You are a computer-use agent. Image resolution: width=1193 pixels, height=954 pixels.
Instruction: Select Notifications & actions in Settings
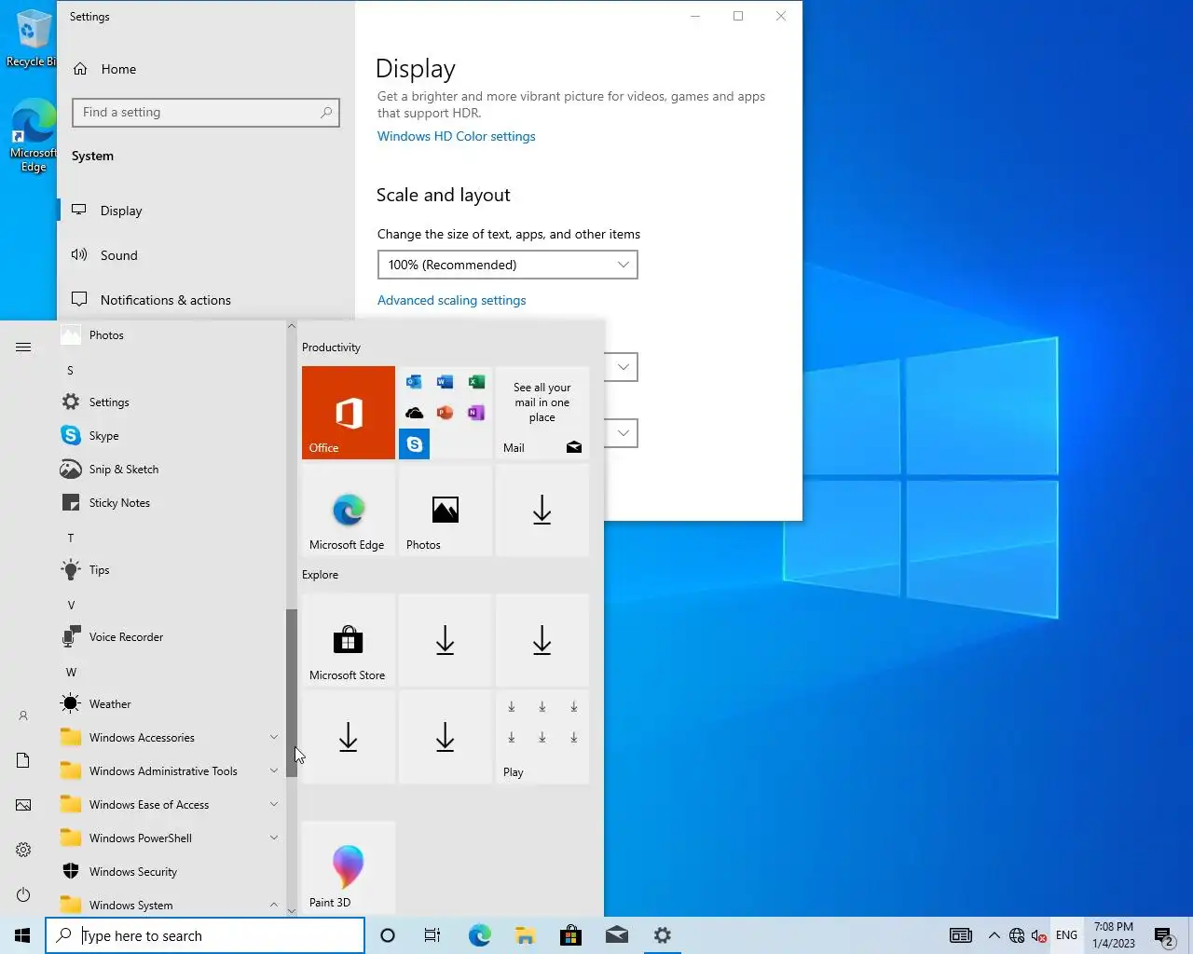(x=206, y=300)
